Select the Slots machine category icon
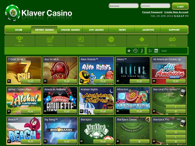This screenshot has height=146, width=195. (50, 41)
